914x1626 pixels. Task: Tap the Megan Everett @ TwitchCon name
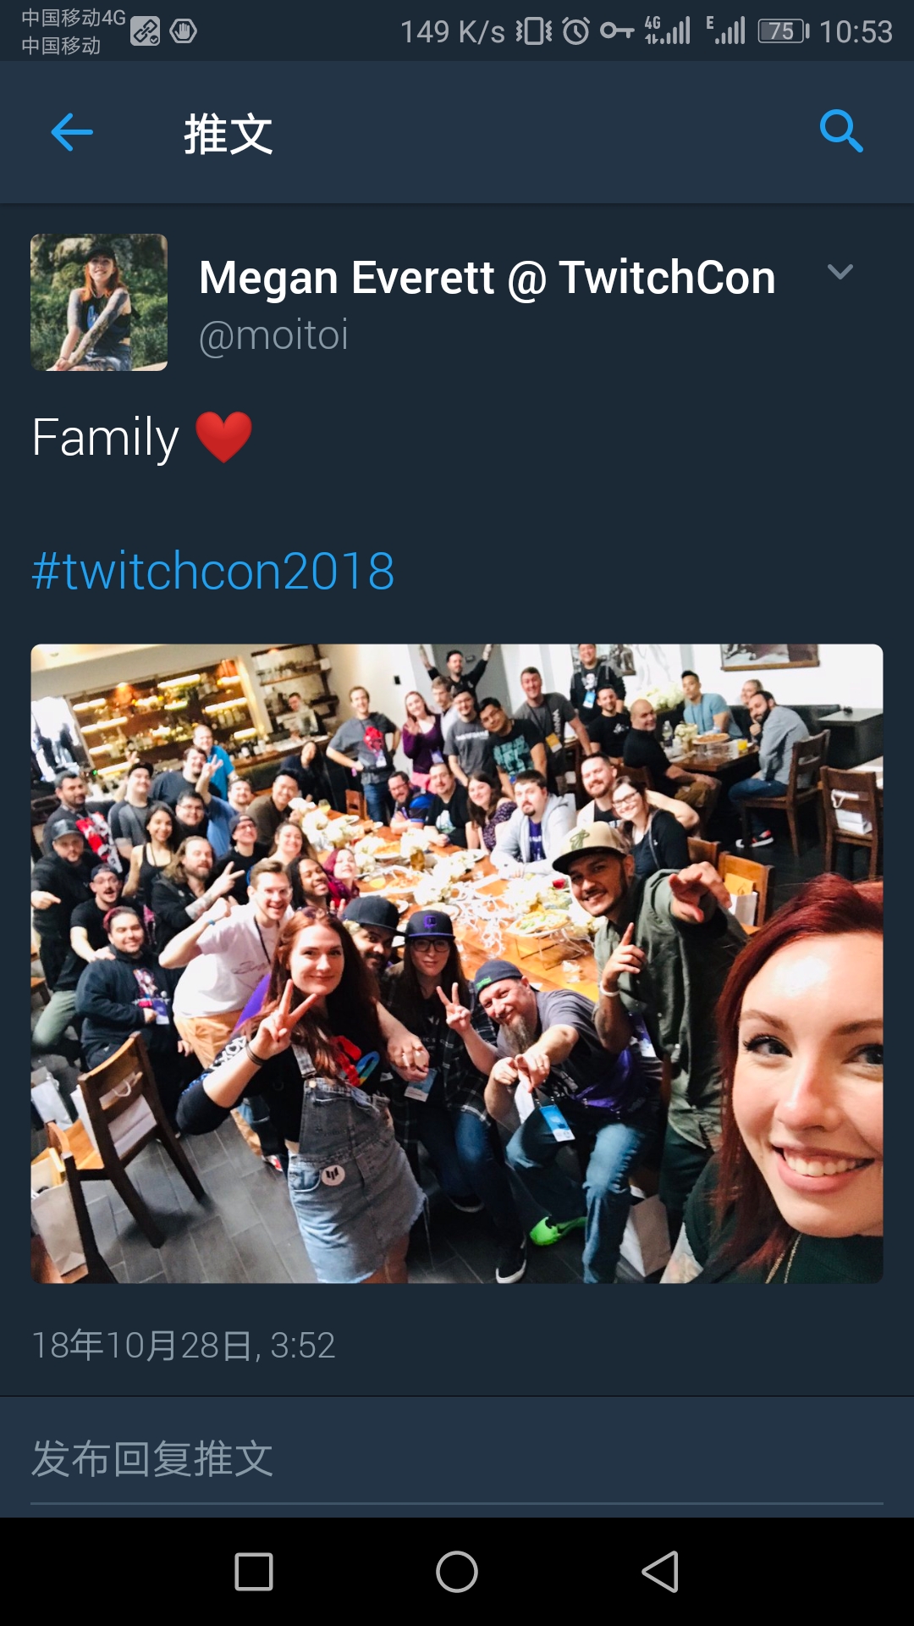[x=487, y=278]
